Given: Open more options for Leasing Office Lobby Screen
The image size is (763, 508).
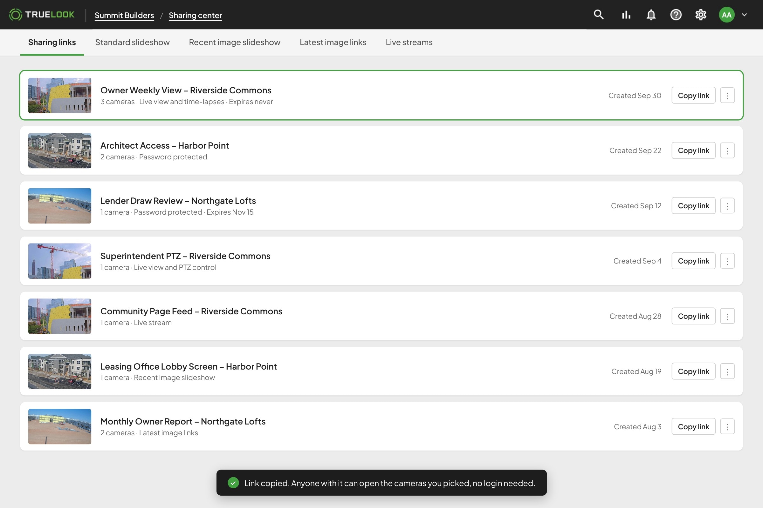Looking at the screenshot, I should [x=727, y=371].
